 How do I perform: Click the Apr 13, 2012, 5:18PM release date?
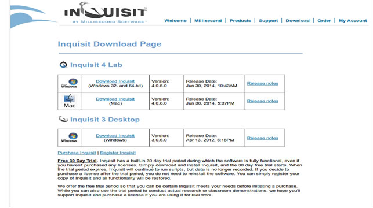210,140
